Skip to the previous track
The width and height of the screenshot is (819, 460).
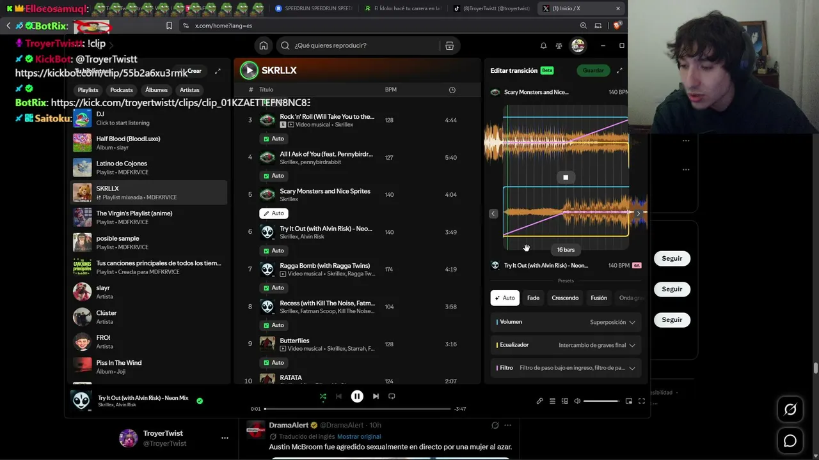[x=338, y=396]
